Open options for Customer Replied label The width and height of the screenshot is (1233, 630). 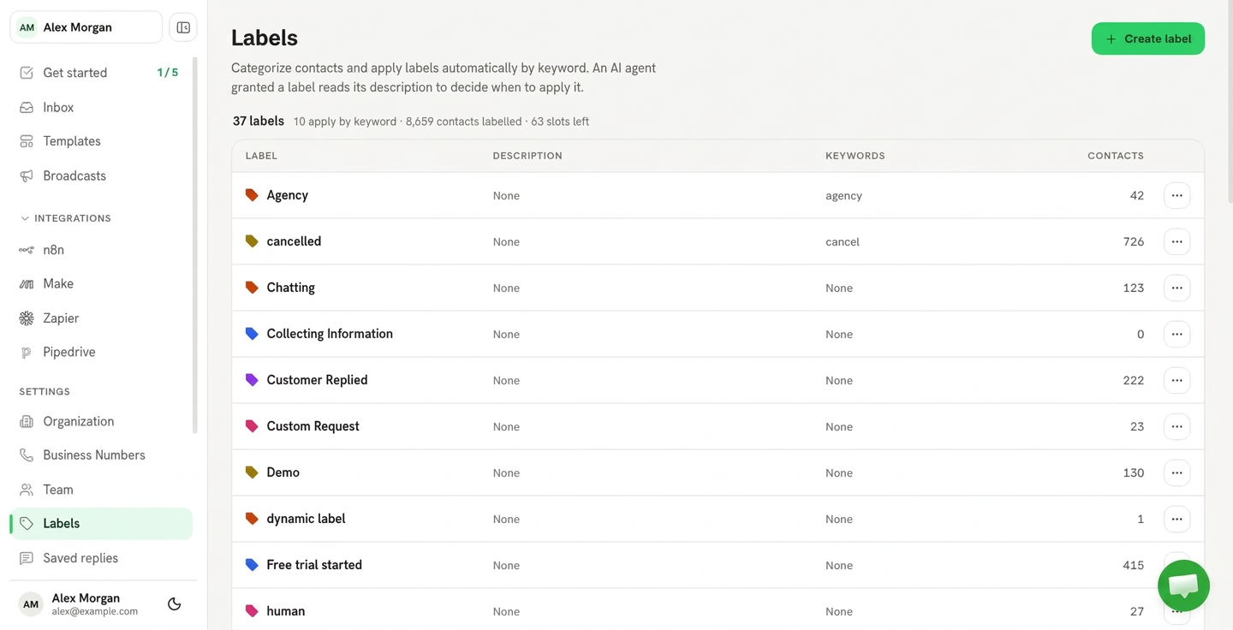1176,380
